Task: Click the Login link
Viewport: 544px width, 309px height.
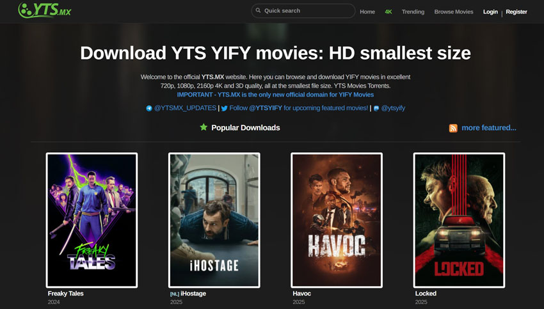Action: [490, 12]
